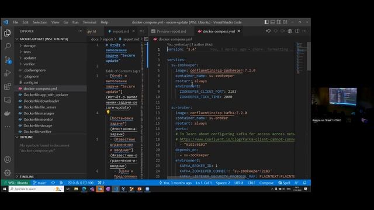Toggle panel layout button in title bar
The height and width of the screenshot is (210, 374).
pos(273,22)
